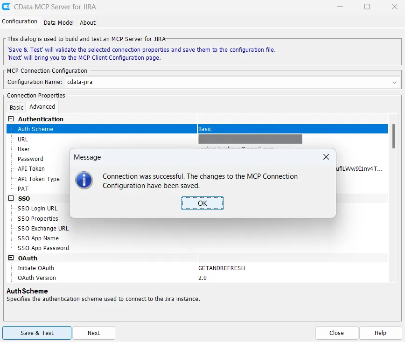Image resolution: width=405 pixels, height=342 pixels.
Task: Switch to the Basic properties tab
Action: (x=16, y=107)
